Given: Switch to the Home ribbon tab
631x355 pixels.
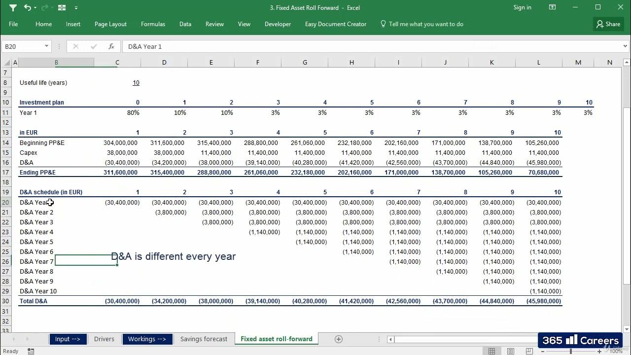Looking at the screenshot, I should (43, 24).
